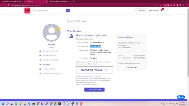Show hidden system tray icons
This screenshot has height=106, width=189.
click(162, 104)
